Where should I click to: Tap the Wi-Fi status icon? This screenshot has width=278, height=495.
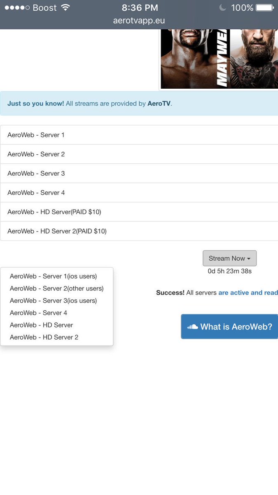pos(65,7)
